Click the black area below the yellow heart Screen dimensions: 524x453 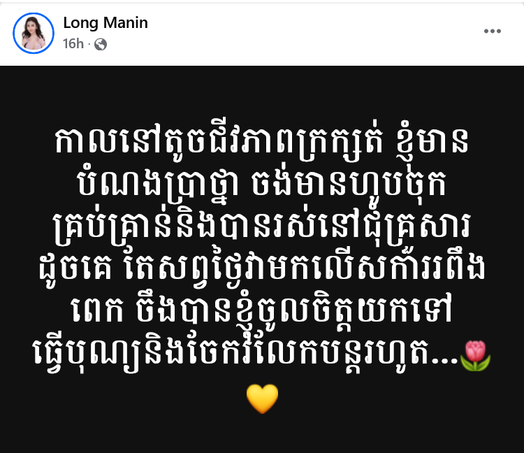coord(262,434)
